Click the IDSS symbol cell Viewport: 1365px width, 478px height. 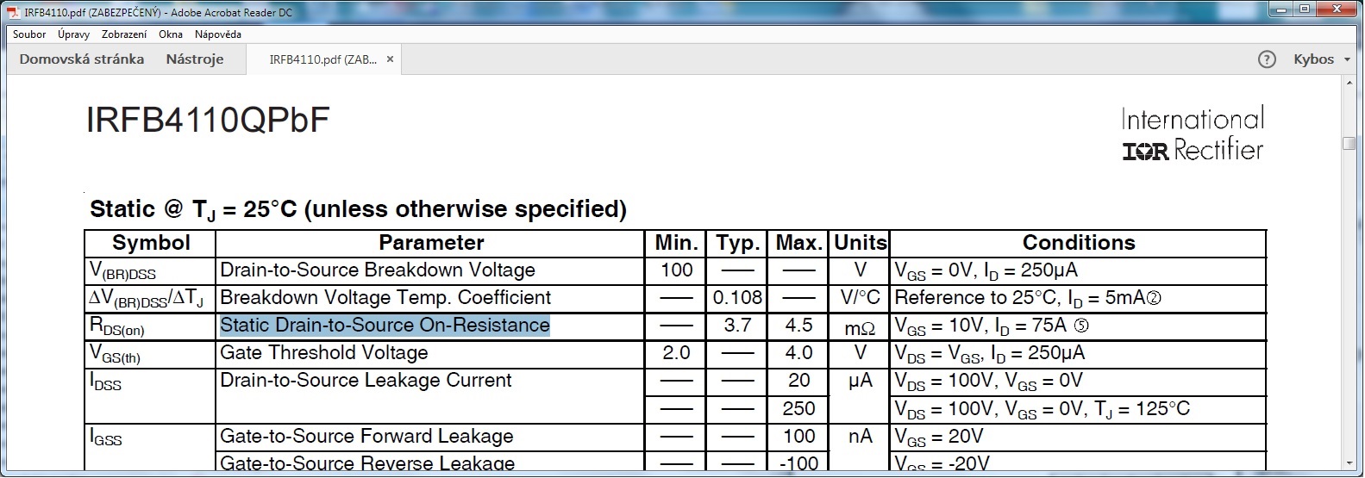[x=105, y=382]
